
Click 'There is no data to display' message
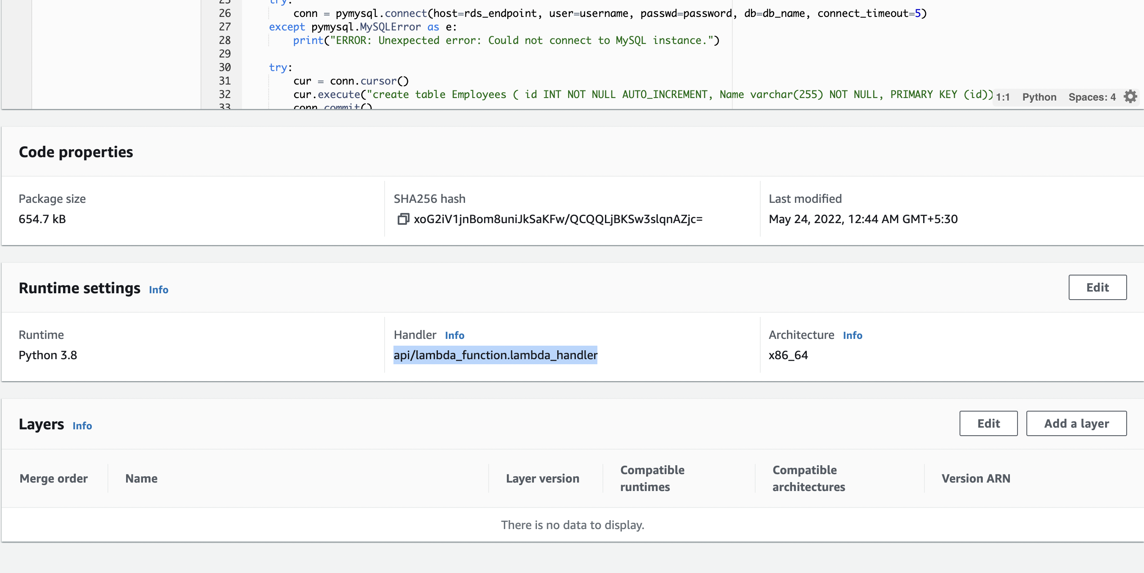572,525
